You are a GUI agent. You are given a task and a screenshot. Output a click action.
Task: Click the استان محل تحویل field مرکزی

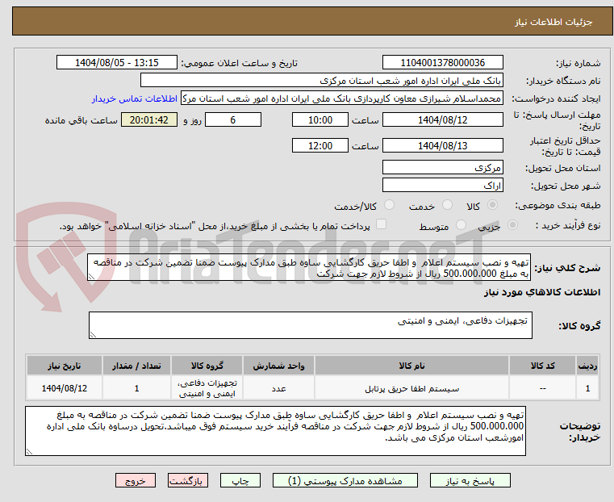pyautogui.click(x=442, y=168)
